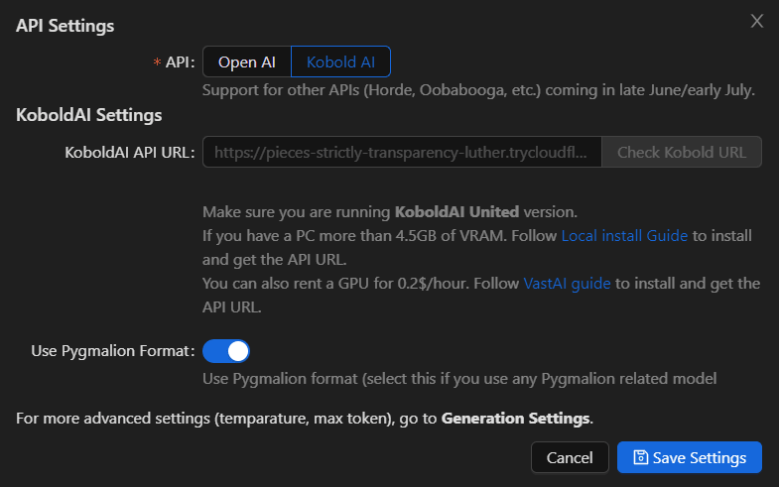Click the KoboldAI Settings heading
This screenshot has width=779, height=487.
pos(89,115)
